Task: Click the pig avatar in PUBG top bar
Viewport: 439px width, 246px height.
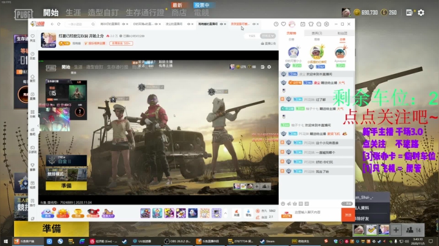Action: click(346, 12)
